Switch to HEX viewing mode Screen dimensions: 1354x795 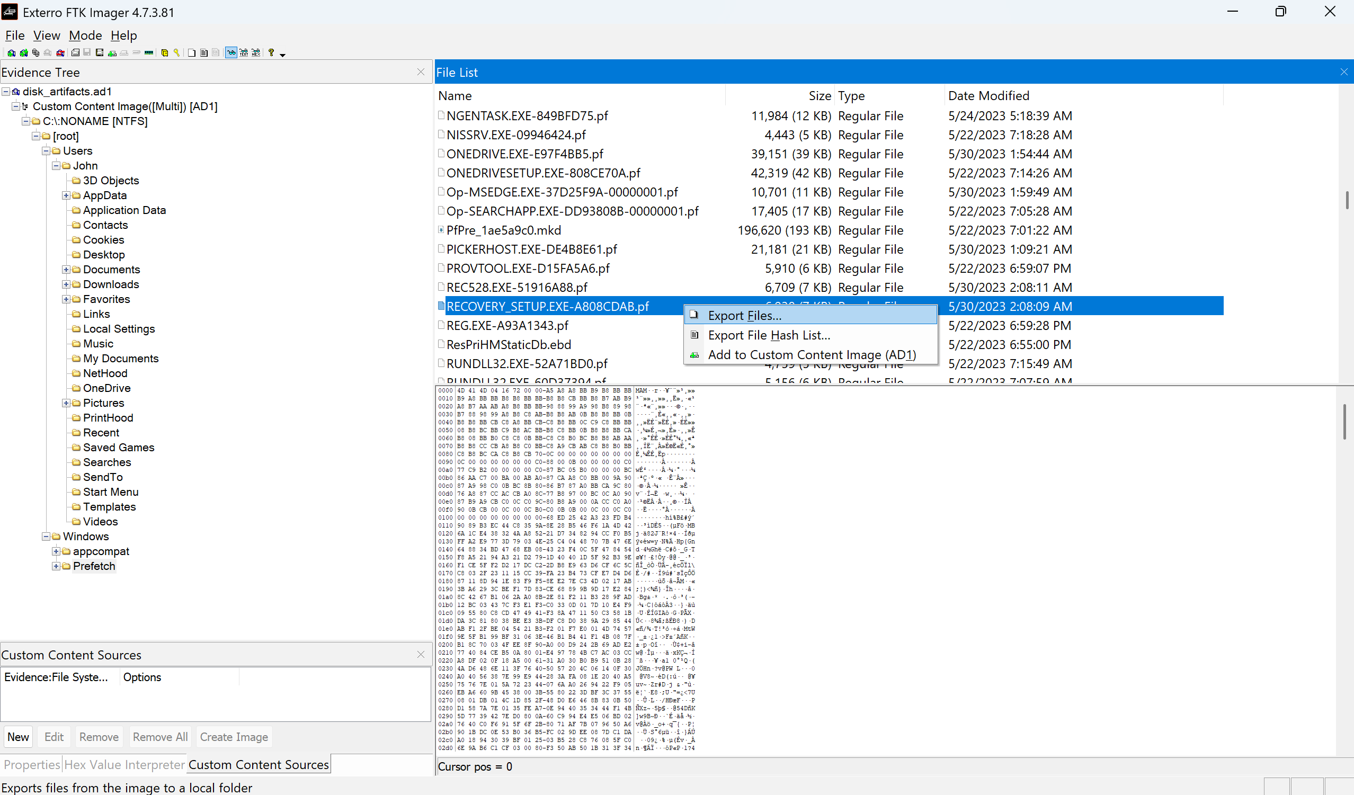coord(256,52)
